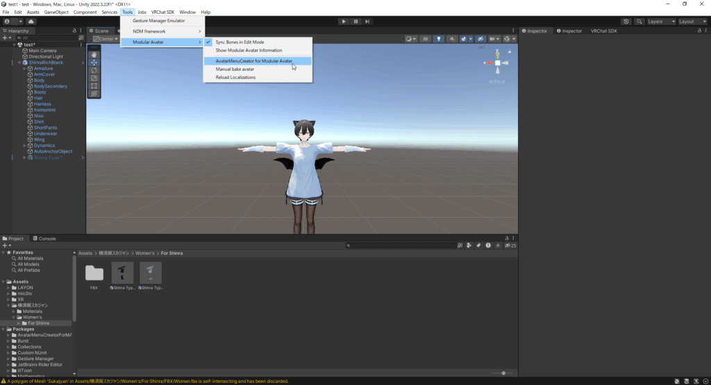This screenshot has height=385, width=711.
Task: Open Hierarchy panel options menu
Action: pos(81,31)
